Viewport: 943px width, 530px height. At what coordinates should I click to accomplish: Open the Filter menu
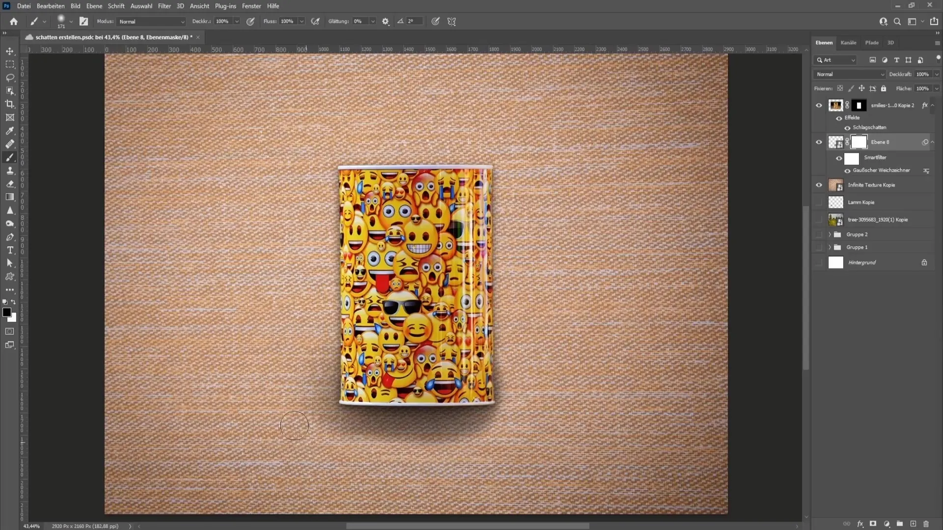[164, 6]
